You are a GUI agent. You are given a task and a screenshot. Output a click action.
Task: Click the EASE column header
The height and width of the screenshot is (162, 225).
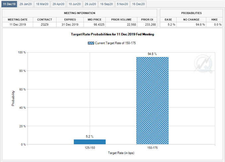click(168, 20)
